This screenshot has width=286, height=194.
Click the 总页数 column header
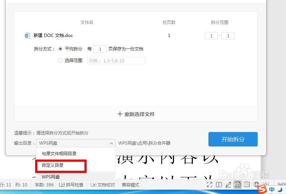tap(169, 22)
